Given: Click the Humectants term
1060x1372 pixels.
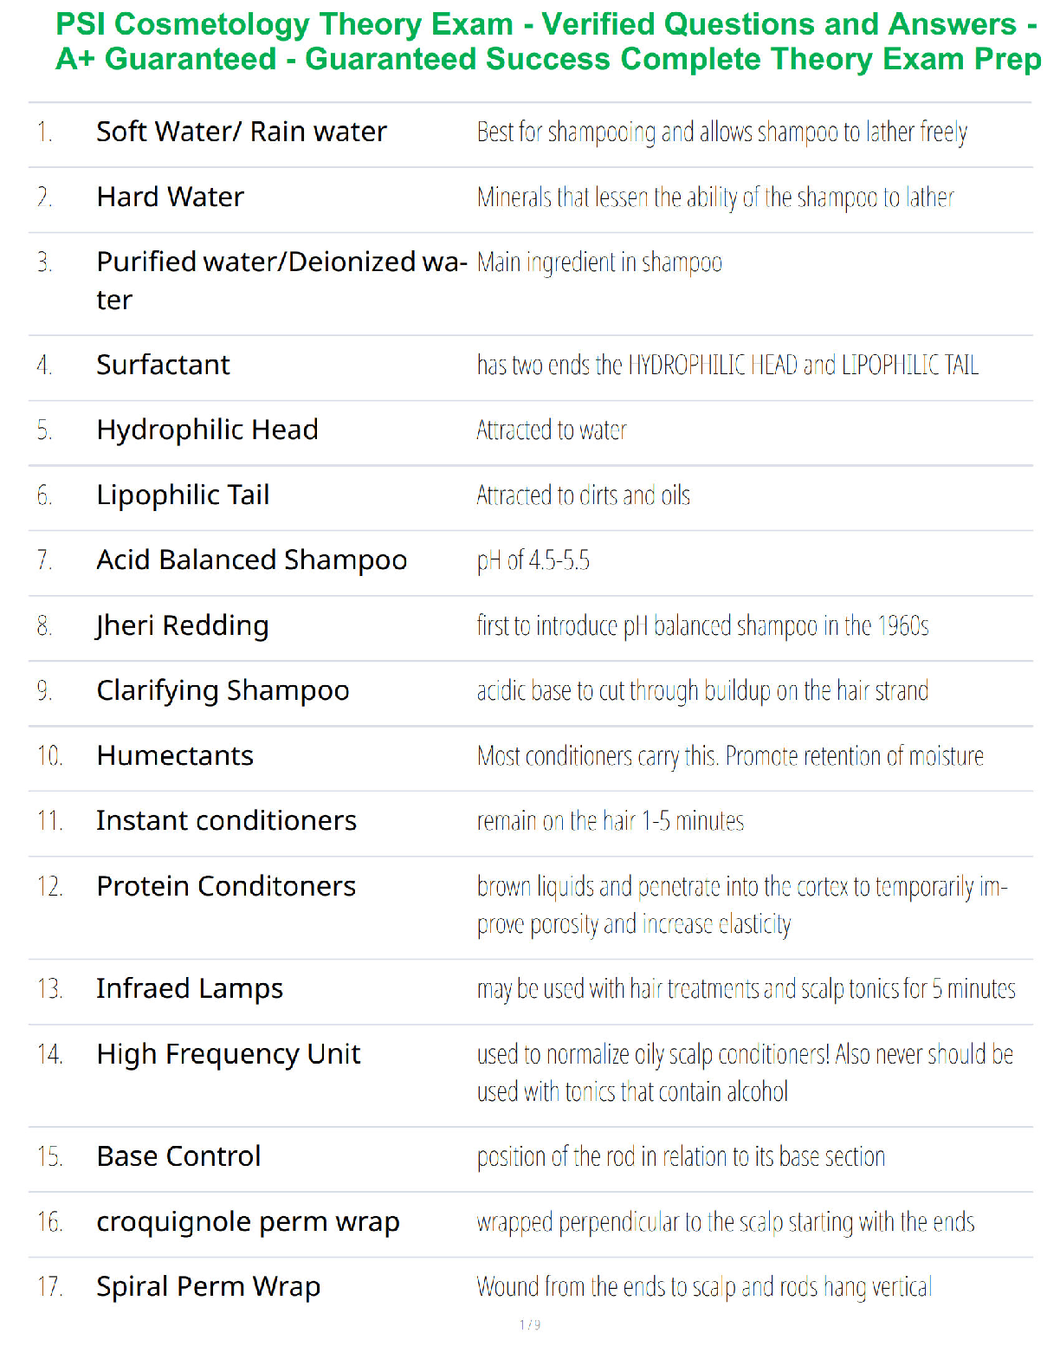Looking at the screenshot, I should click(x=175, y=756).
